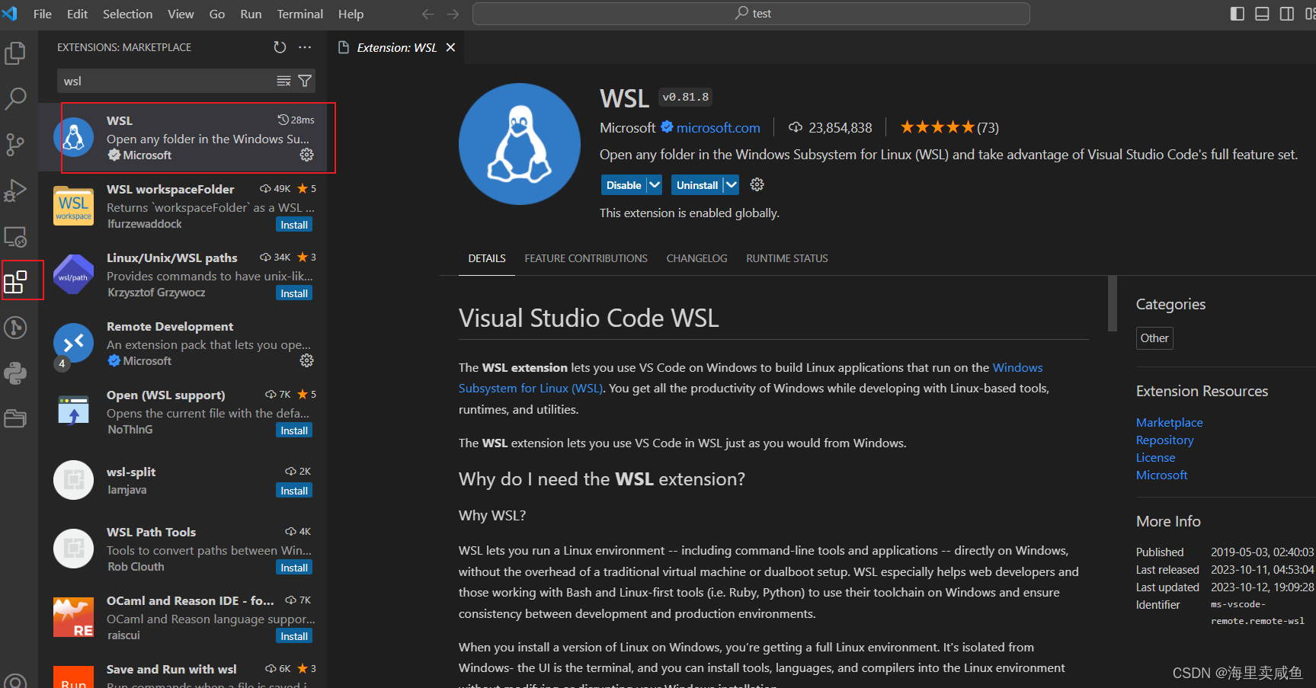Select the Extensions icon in activity bar
Image resolution: width=1316 pixels, height=688 pixels.
[x=16, y=280]
